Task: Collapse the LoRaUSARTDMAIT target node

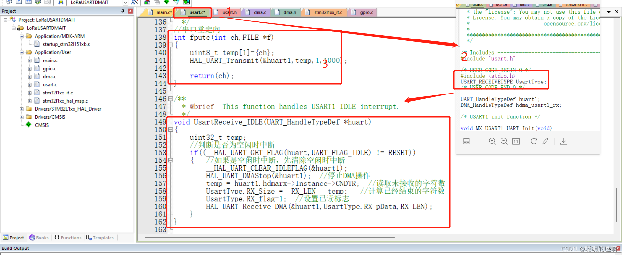Action: tap(14, 28)
